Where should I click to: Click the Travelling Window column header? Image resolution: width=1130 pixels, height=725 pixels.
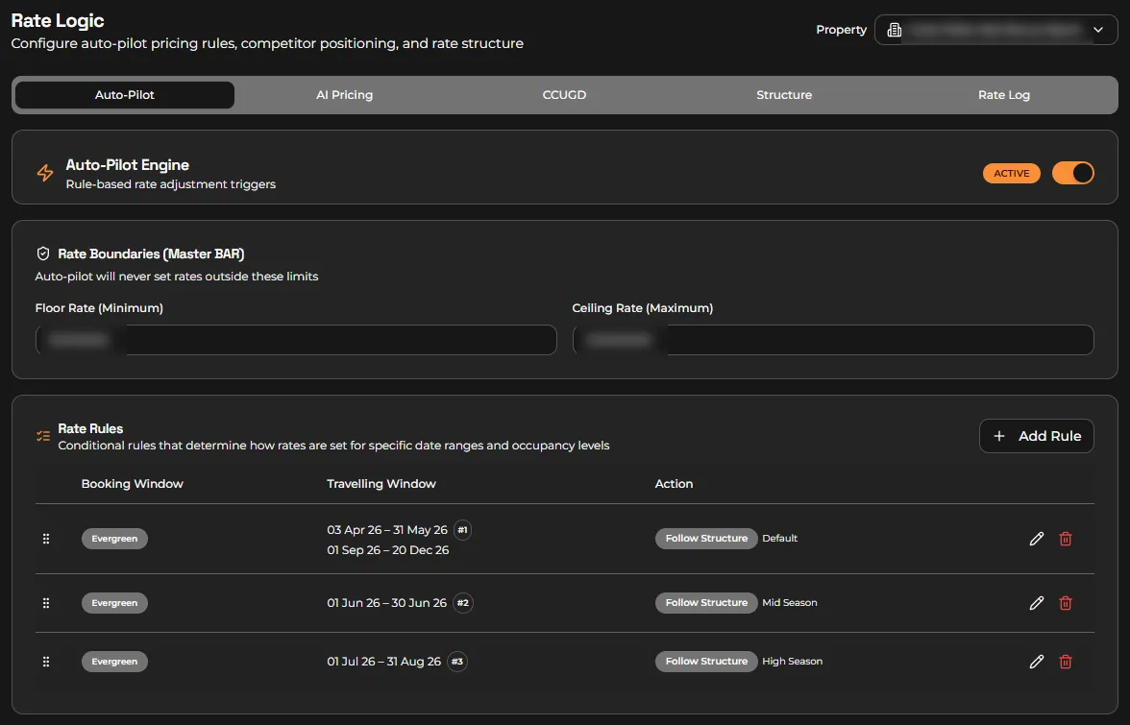tap(381, 484)
